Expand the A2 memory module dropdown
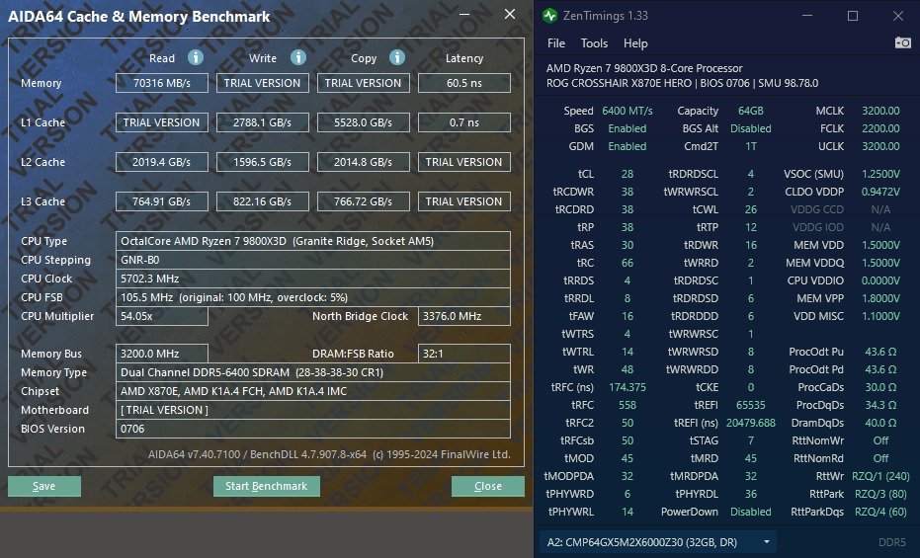This screenshot has width=920, height=558. (766, 542)
